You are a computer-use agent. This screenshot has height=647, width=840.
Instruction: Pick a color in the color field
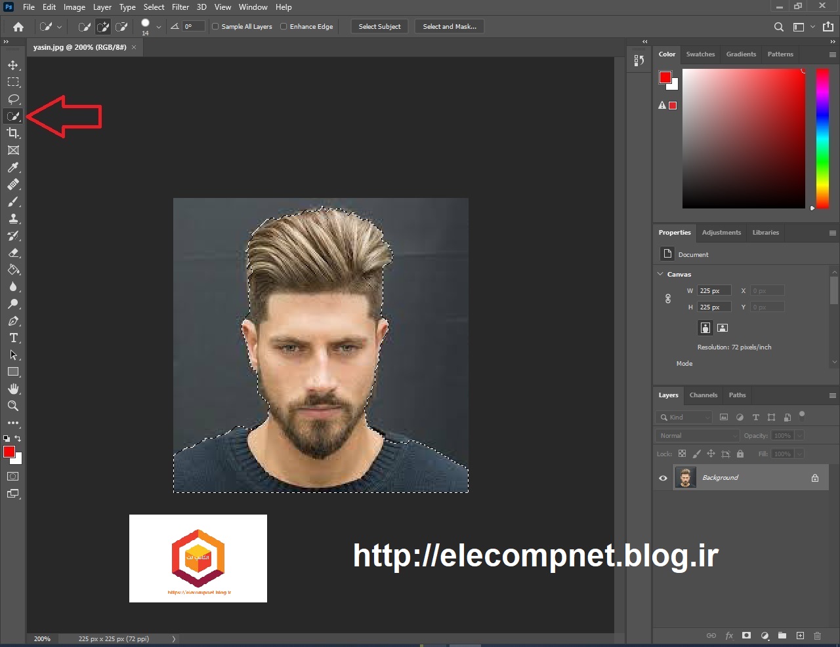(x=744, y=138)
